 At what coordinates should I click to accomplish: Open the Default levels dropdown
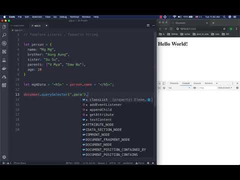pyautogui.click(x=225, y=87)
